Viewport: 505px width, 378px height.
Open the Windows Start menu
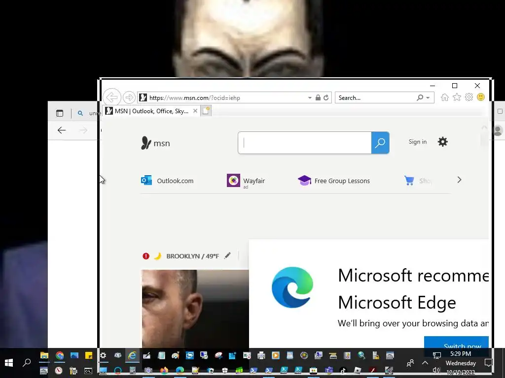click(9, 363)
